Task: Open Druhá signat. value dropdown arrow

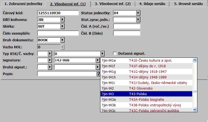Action: coord(98,67)
